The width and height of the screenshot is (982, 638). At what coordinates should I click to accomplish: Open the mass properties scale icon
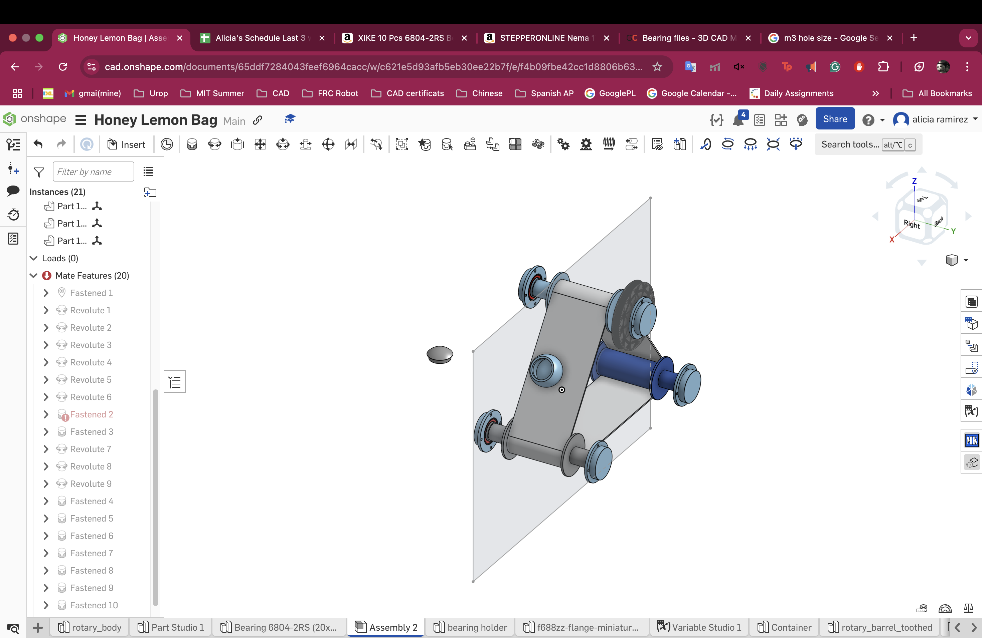click(x=968, y=608)
